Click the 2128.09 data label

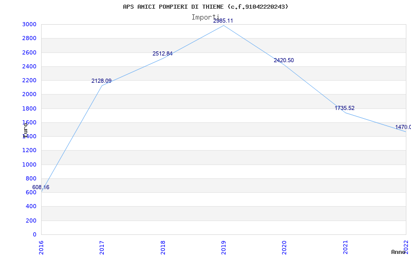point(101,81)
